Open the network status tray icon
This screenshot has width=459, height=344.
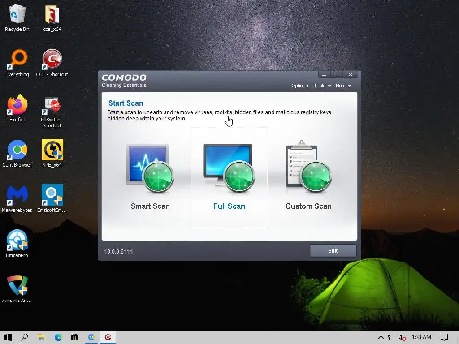pyautogui.click(x=392, y=337)
